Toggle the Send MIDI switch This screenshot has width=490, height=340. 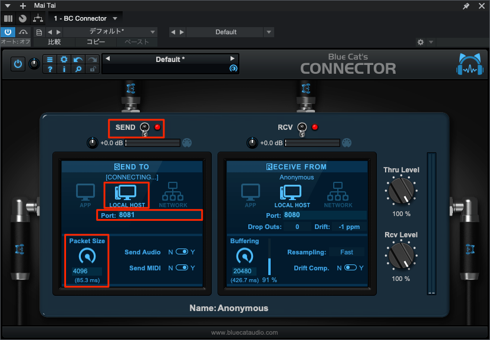tap(182, 268)
